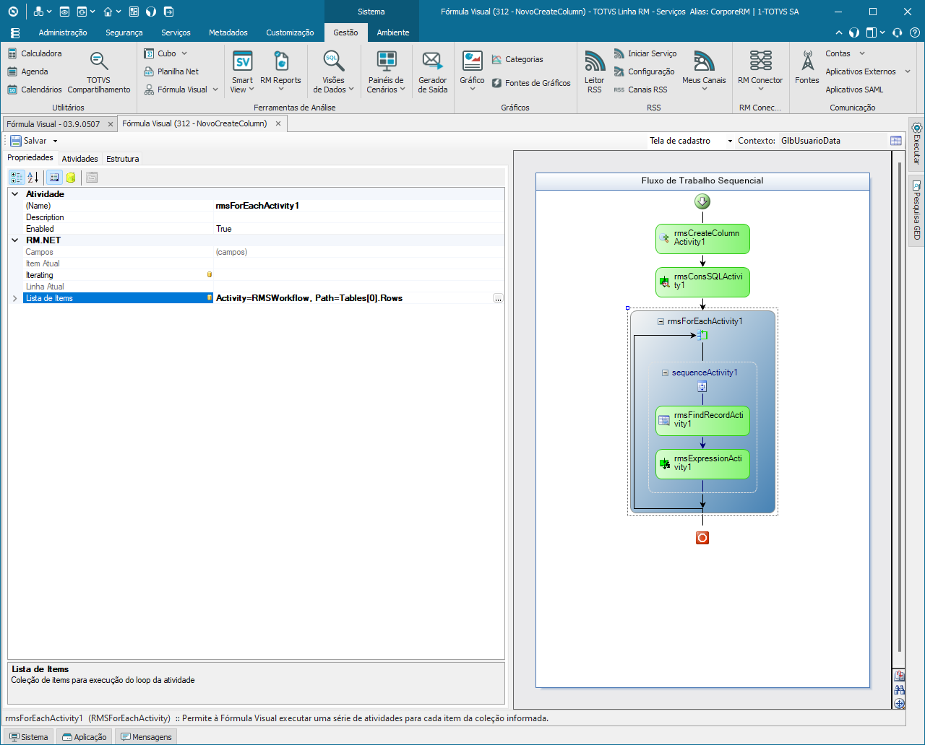Show the yellow events button in property grid
Viewport: 925px width, 745px height.
(71, 177)
